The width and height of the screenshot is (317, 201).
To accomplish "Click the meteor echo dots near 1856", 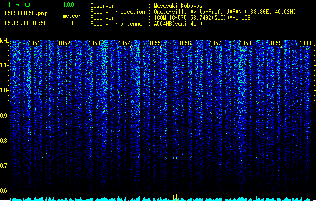I will click(175, 158).
